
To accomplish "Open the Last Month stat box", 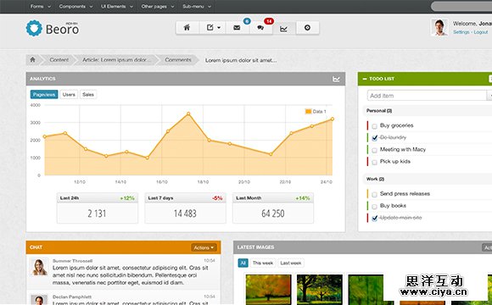I will tap(273, 208).
